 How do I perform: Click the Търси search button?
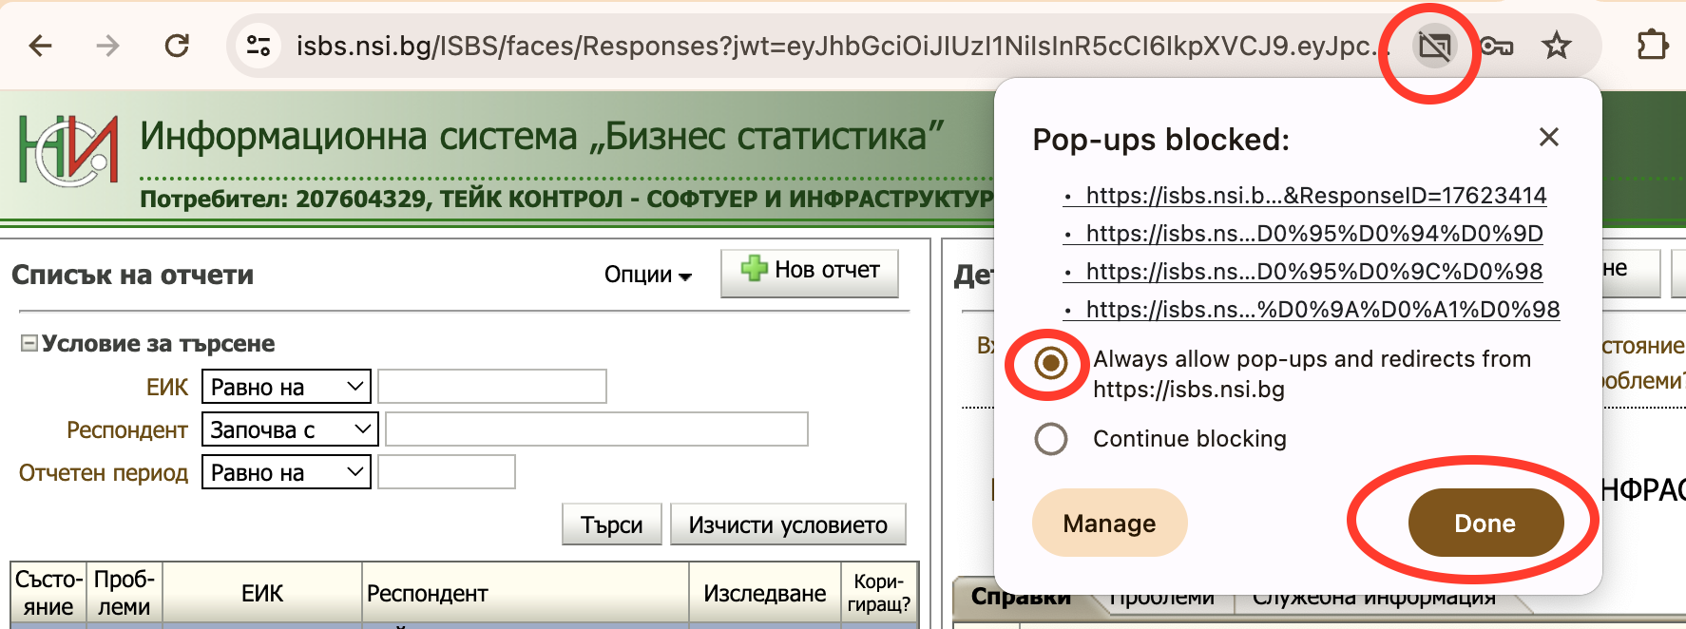pos(612,524)
